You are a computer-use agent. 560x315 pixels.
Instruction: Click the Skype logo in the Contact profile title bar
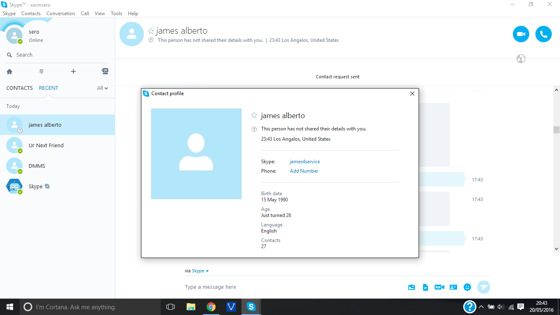pos(146,94)
